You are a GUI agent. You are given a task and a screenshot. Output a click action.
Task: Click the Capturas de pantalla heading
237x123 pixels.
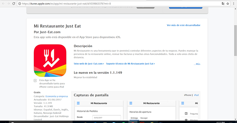point(91,95)
